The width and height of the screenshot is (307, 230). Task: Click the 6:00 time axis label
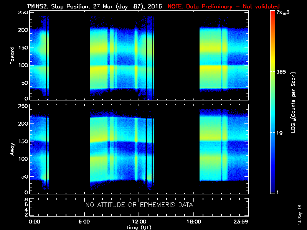click(84, 222)
